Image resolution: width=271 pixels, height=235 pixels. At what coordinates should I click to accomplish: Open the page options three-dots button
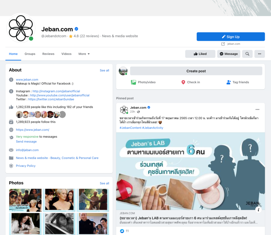click(259, 54)
